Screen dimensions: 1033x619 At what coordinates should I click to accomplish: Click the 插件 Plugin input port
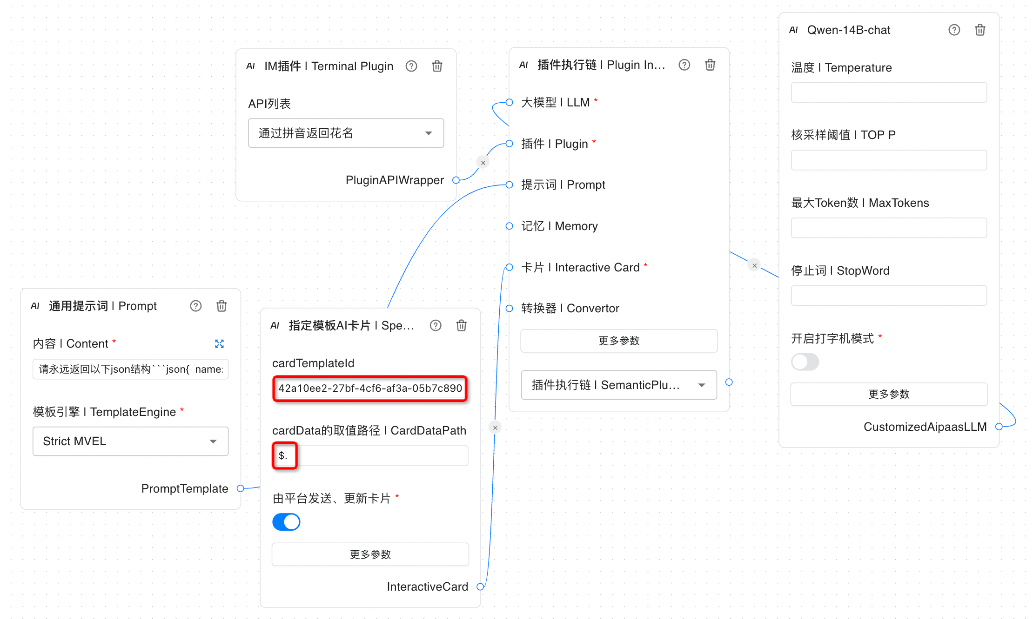509,144
